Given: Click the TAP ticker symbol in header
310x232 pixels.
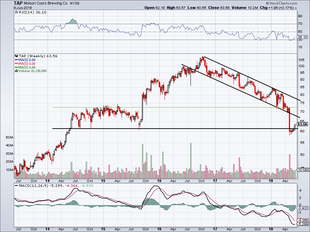Looking at the screenshot, I should [x=18, y=3].
